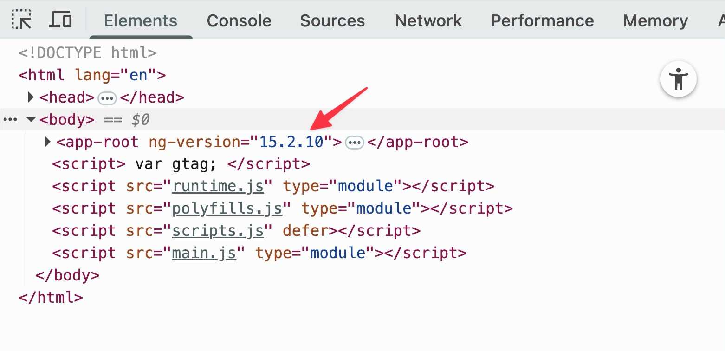Open the accessibility person icon button

click(679, 80)
